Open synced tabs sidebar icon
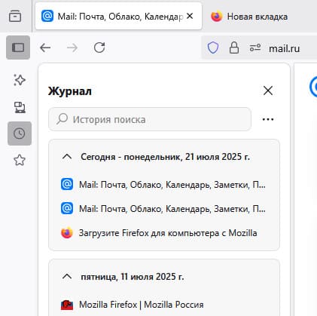 [20, 107]
